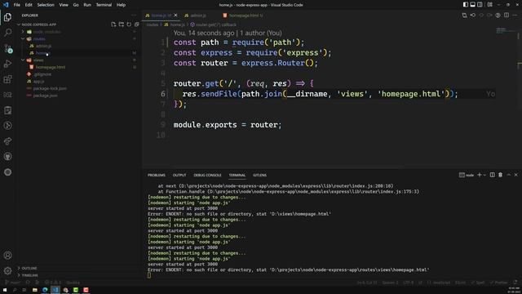Viewport: 522px width, 294px height.
Task: Click the minimap code preview
Action: tap(506, 31)
